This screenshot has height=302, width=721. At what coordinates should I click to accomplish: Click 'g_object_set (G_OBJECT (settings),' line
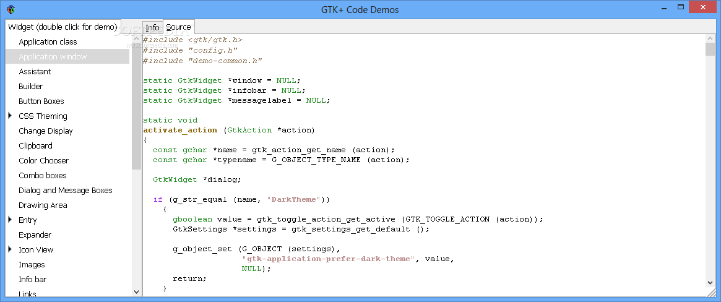pyautogui.click(x=257, y=249)
